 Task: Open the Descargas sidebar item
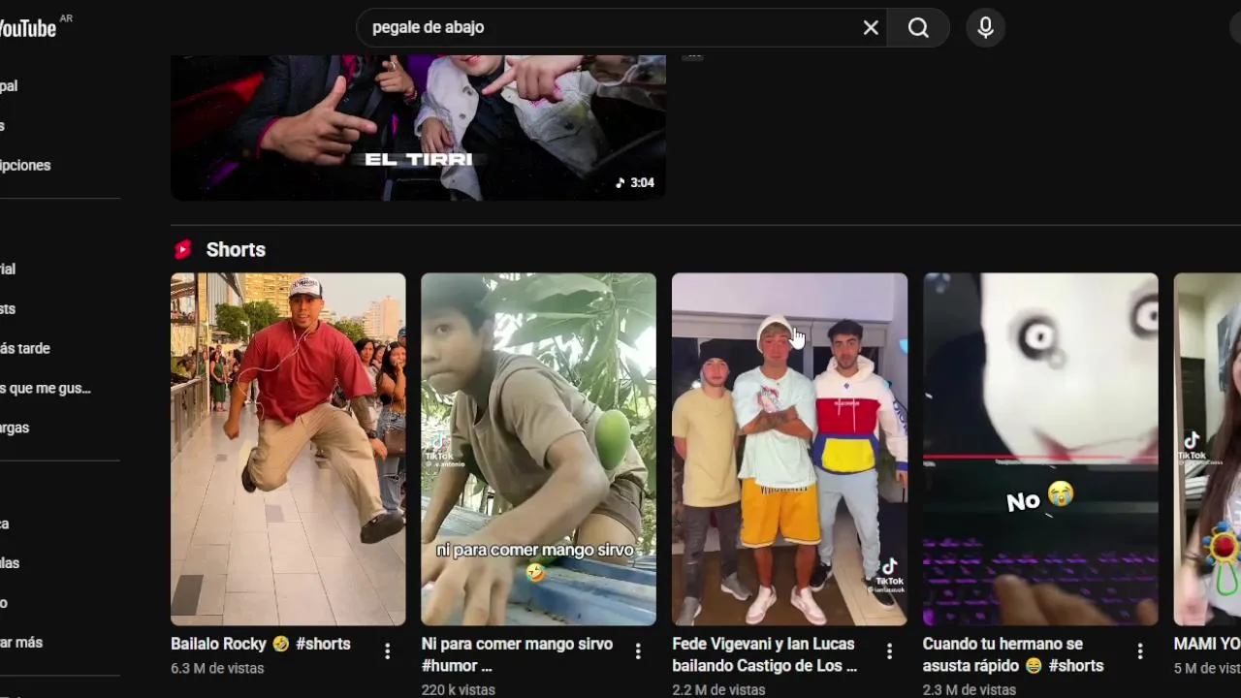[15, 428]
